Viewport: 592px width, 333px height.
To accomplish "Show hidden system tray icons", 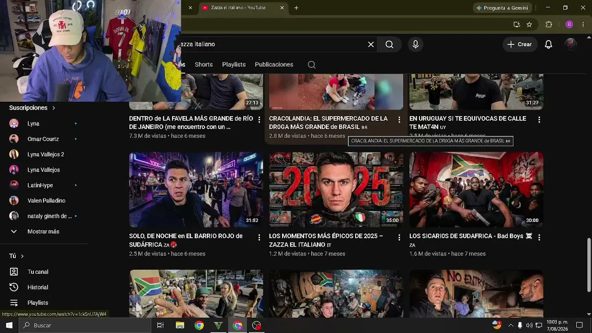I will (x=511, y=326).
